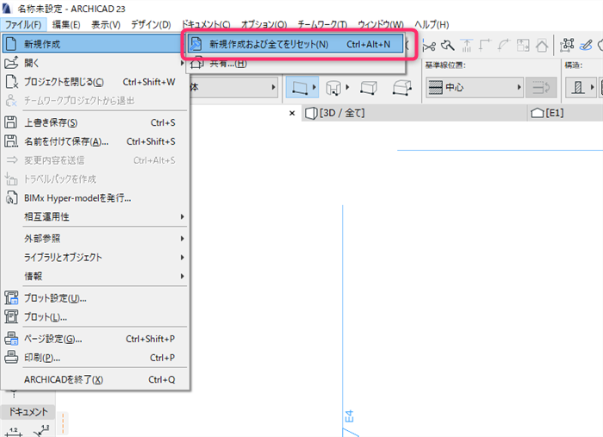This screenshot has height=437, width=603.
Task: Expand the 相互運用性 submenu
Action: pos(96,217)
